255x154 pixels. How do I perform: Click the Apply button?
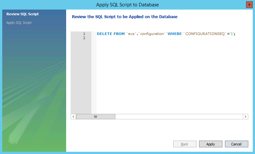[210, 144]
